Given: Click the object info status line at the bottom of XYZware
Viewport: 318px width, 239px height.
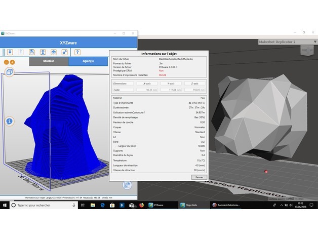Looking at the screenshot, I should coord(68,197).
